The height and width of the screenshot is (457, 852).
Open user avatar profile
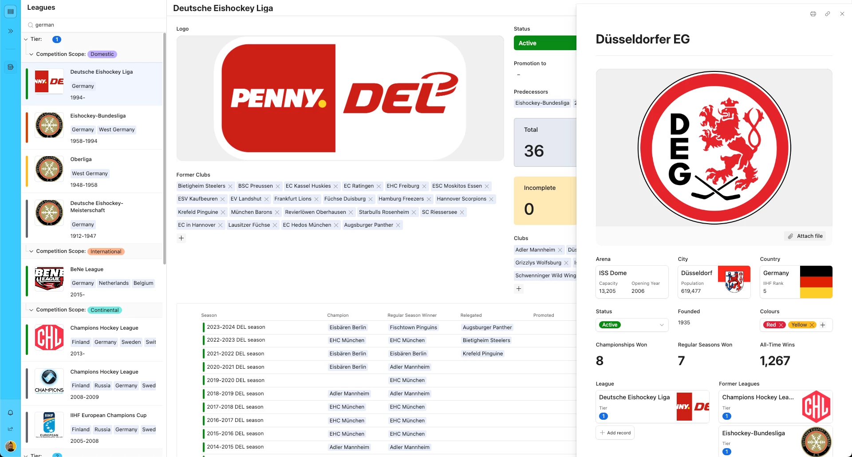11,446
